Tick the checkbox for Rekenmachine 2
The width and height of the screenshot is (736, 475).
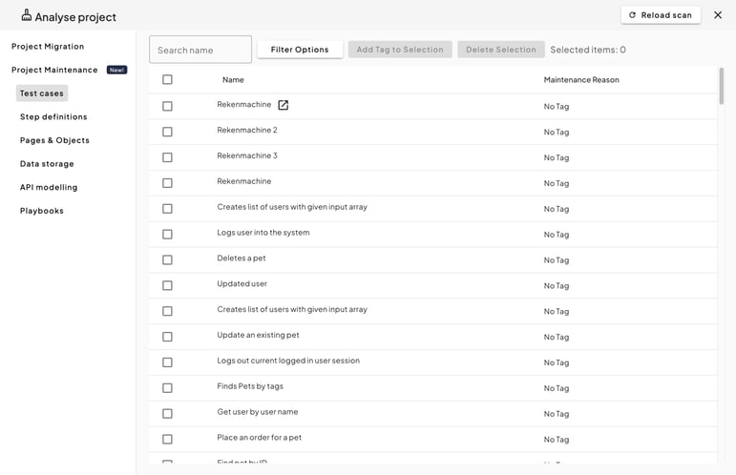tap(167, 132)
